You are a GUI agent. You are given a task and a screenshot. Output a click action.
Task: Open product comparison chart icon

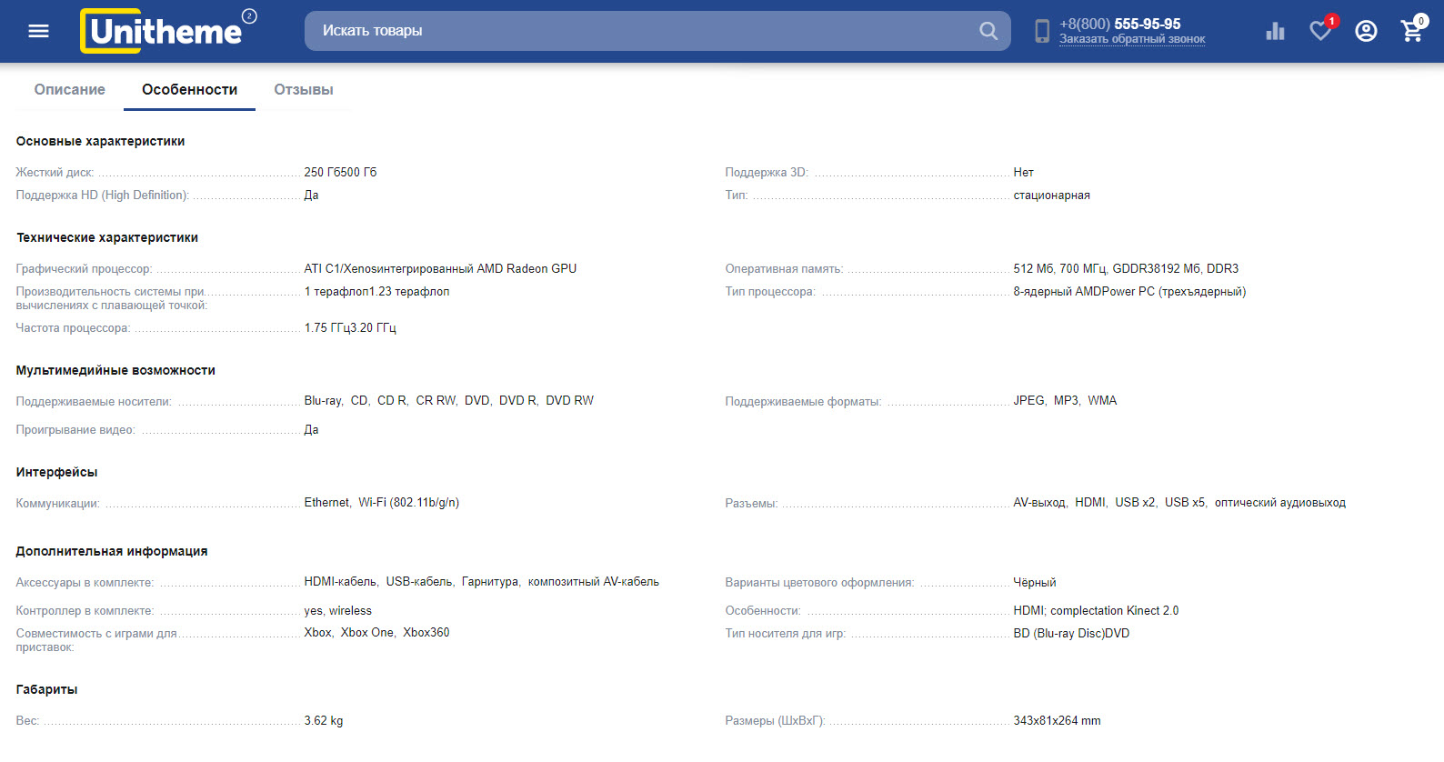(x=1275, y=31)
